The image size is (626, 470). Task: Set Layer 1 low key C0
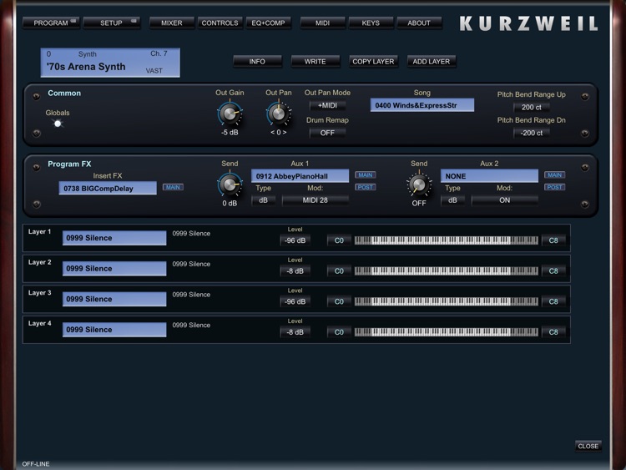(x=339, y=240)
